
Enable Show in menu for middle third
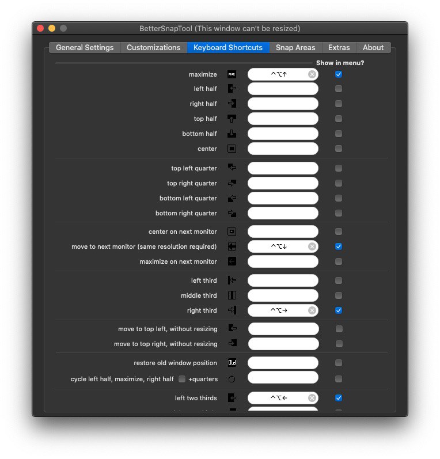click(x=339, y=295)
